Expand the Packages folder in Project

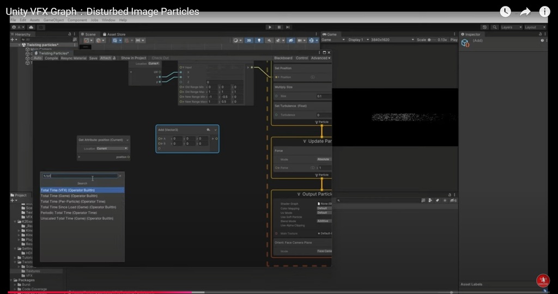[x=12, y=280]
